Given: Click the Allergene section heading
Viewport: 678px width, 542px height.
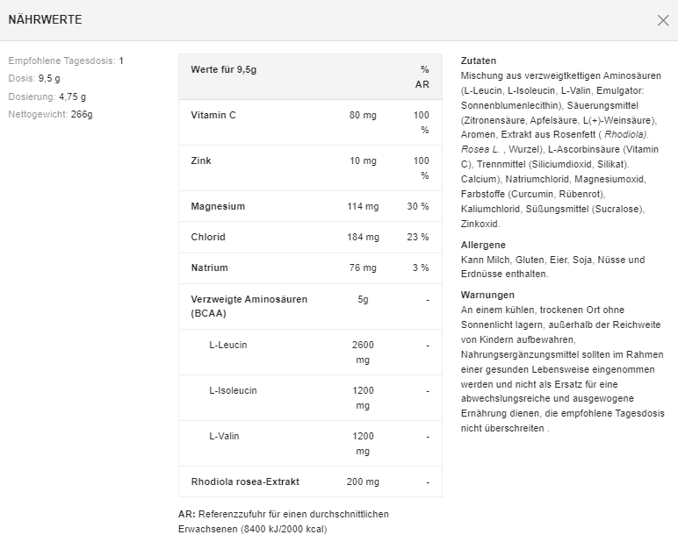Looking at the screenshot, I should tap(483, 245).
